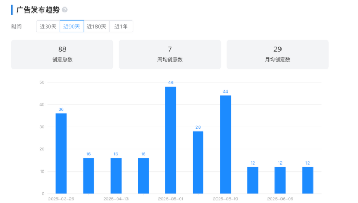Click the 7 周均创意数 stat card
Screen dimensions: 358x203
170,54
